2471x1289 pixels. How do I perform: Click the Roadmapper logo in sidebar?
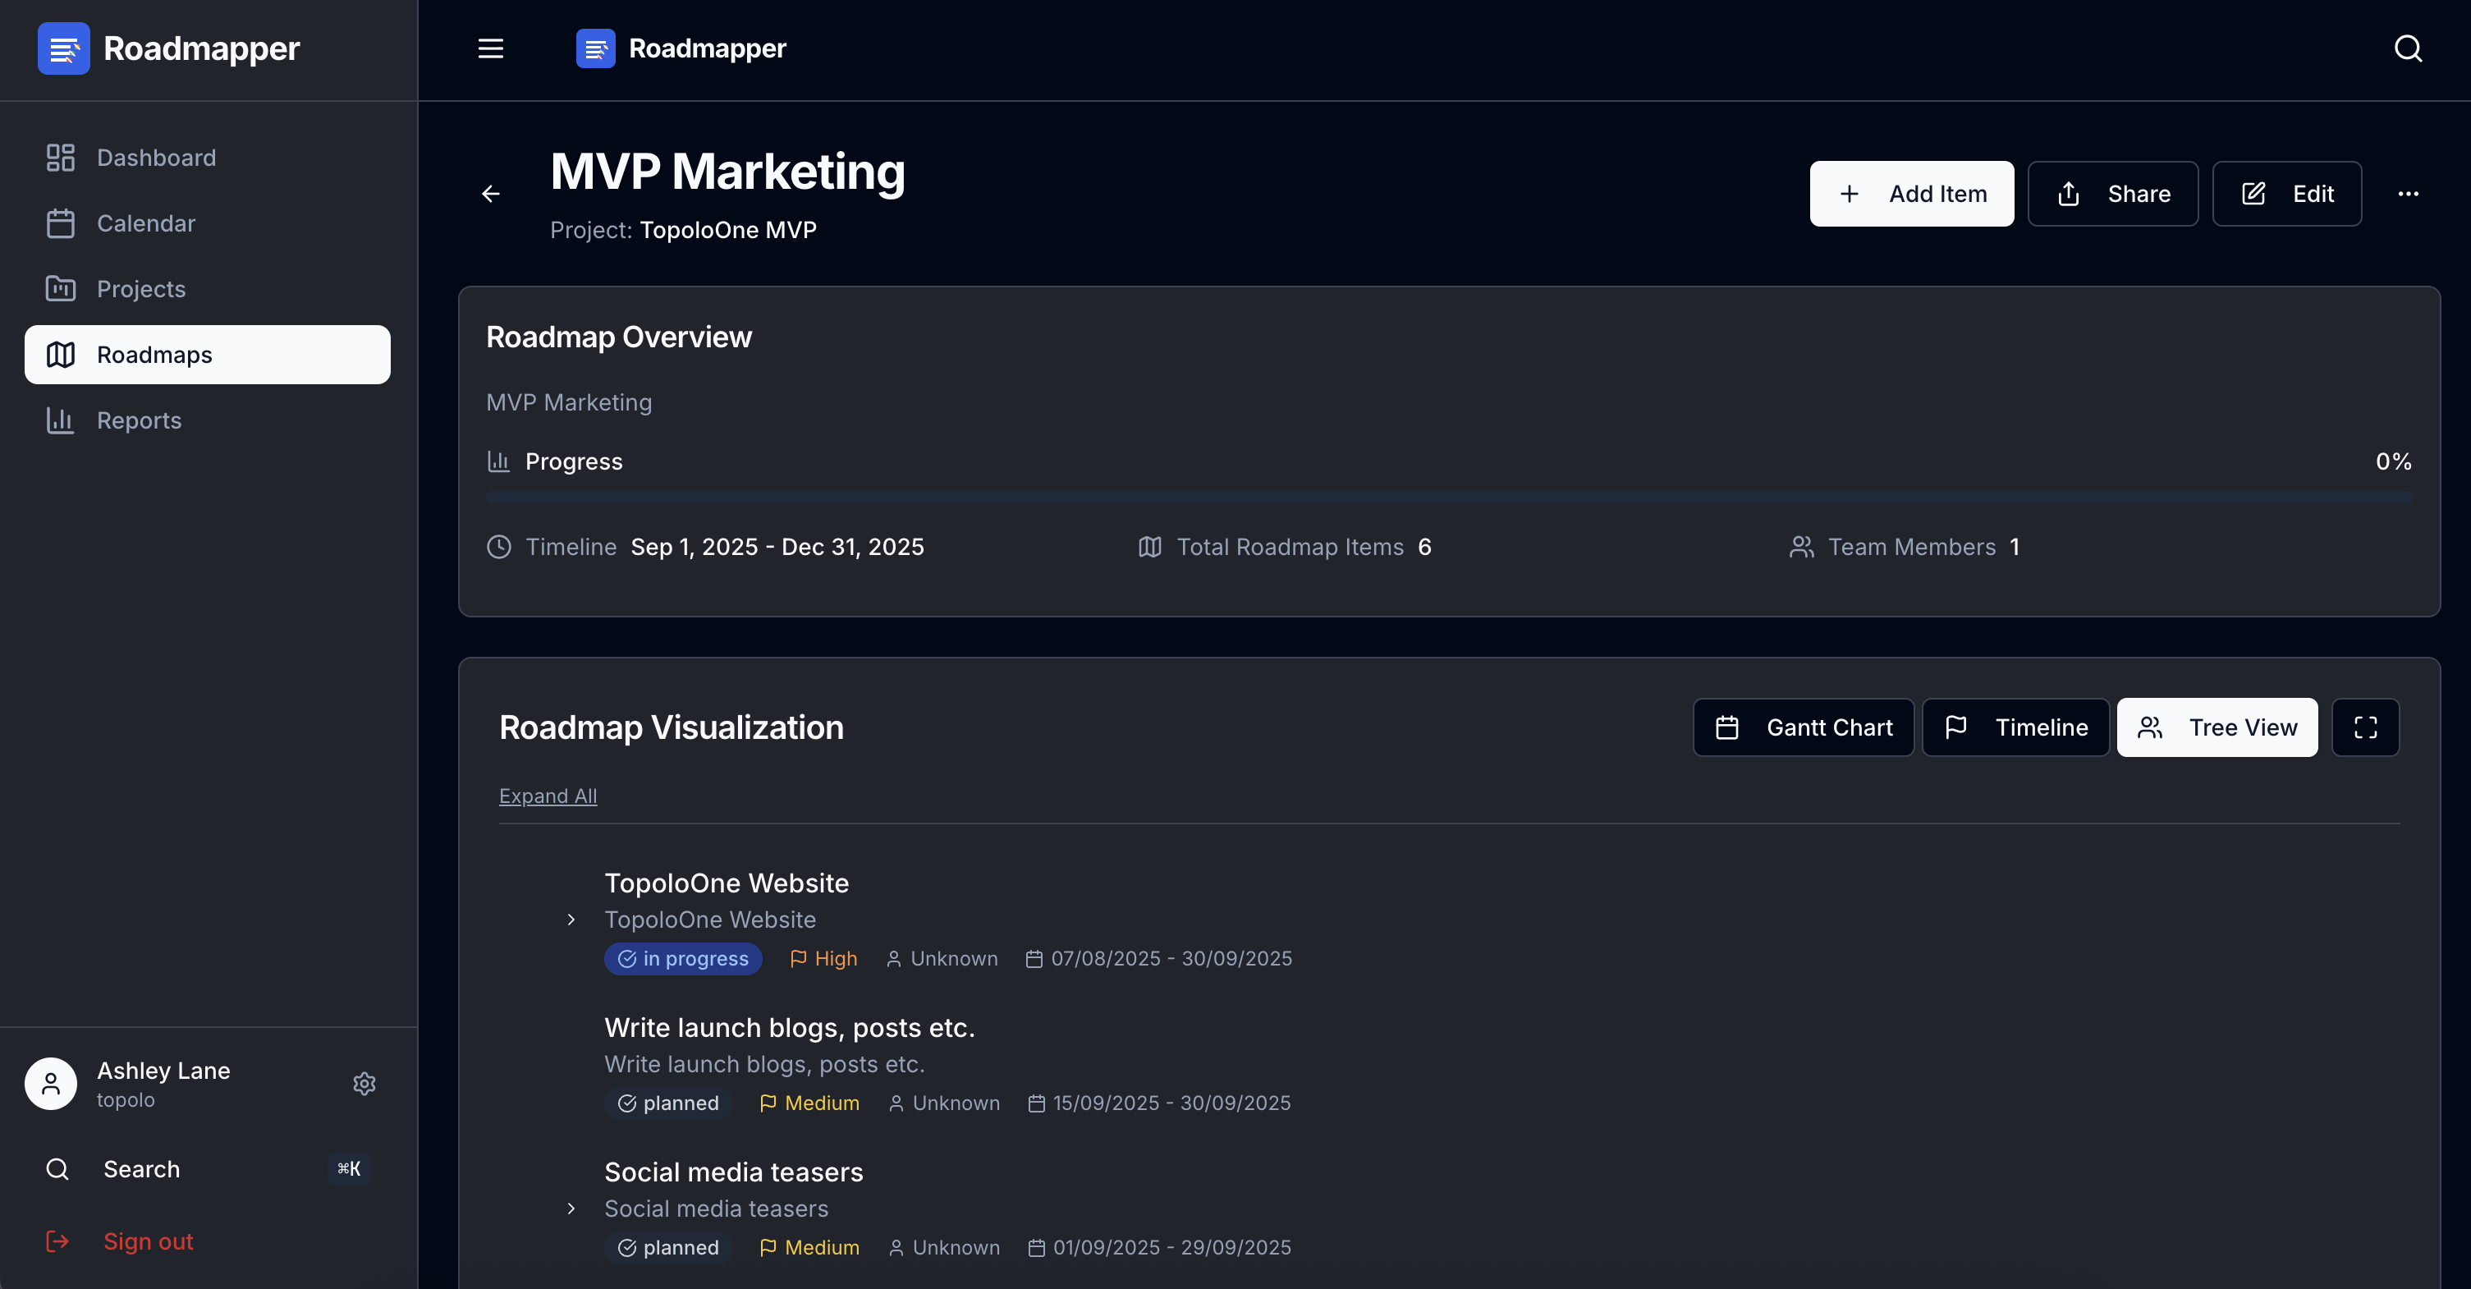coord(63,49)
